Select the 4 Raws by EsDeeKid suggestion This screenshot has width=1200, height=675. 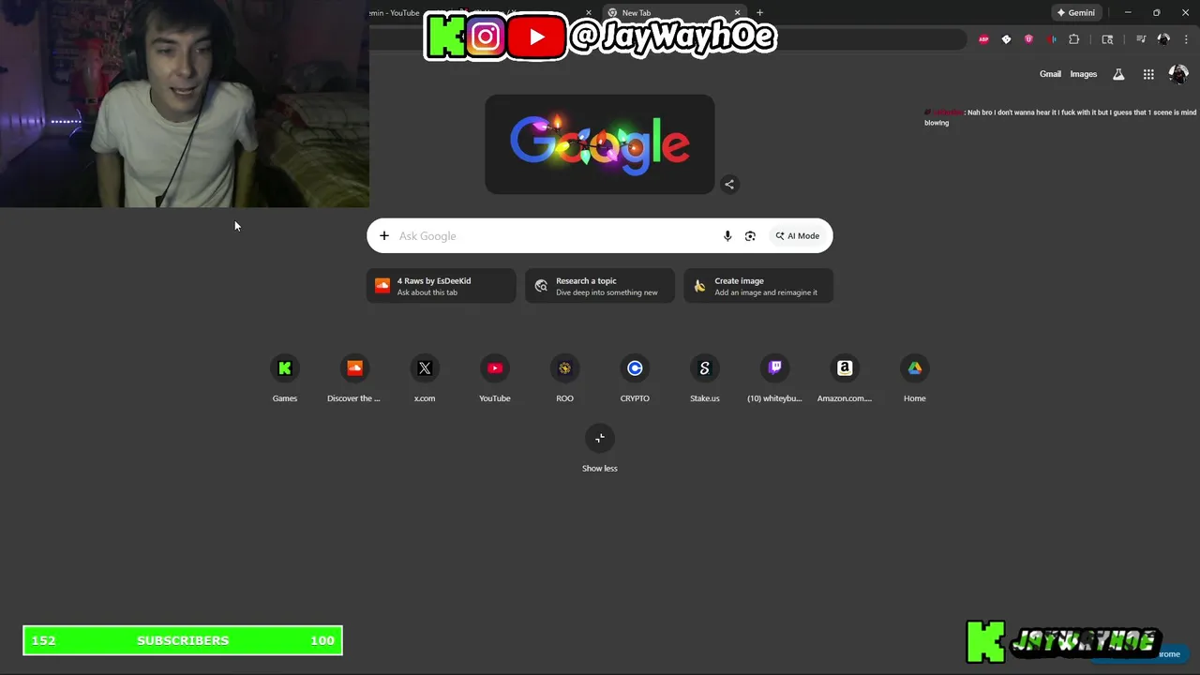tap(441, 286)
